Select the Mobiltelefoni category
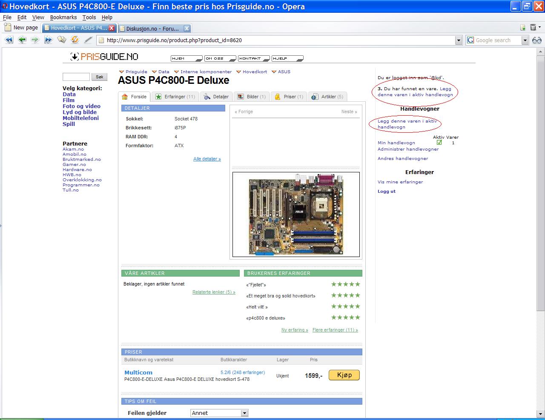Image resolution: width=545 pixels, height=420 pixels. 80,118
